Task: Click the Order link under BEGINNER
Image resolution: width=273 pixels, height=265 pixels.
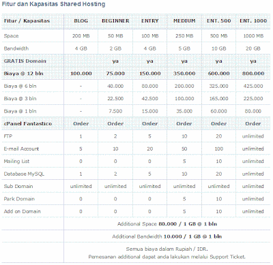Action: 115,124
